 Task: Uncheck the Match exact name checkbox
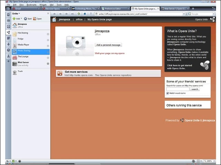pos(167,93)
